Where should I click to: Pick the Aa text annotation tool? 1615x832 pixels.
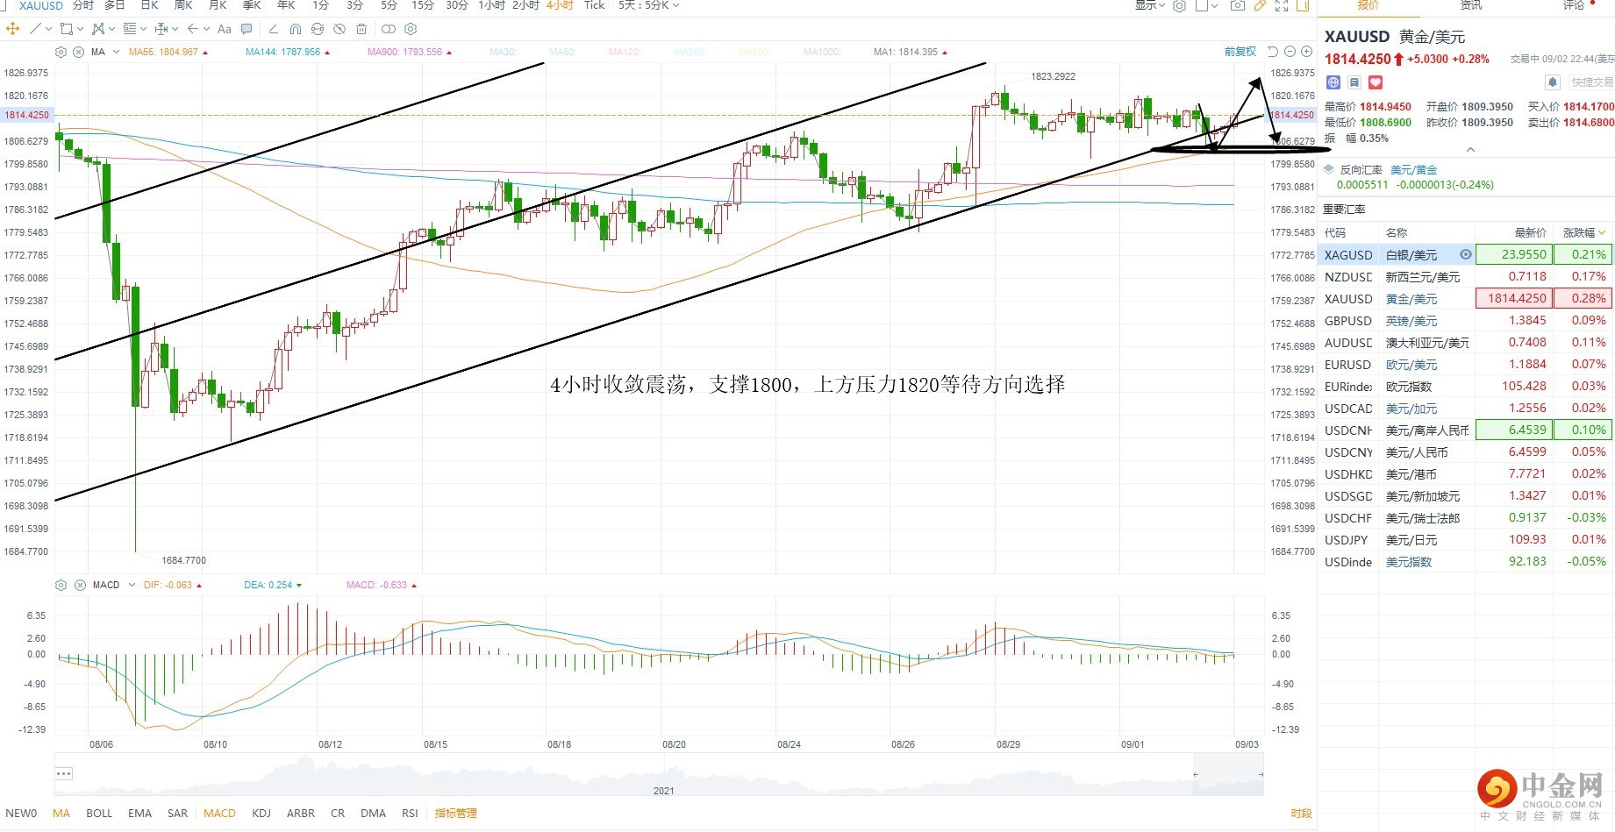tap(225, 29)
